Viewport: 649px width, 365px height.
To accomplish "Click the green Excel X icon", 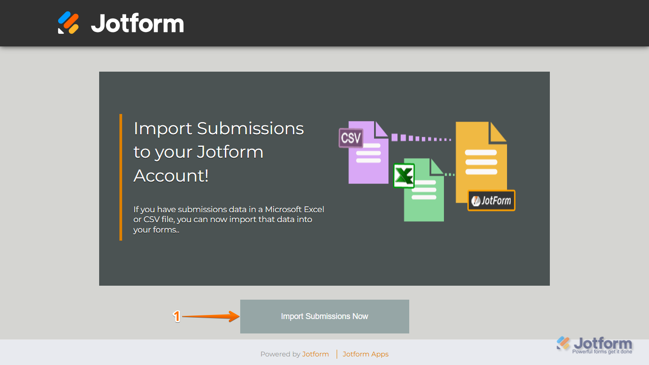I will (x=403, y=176).
